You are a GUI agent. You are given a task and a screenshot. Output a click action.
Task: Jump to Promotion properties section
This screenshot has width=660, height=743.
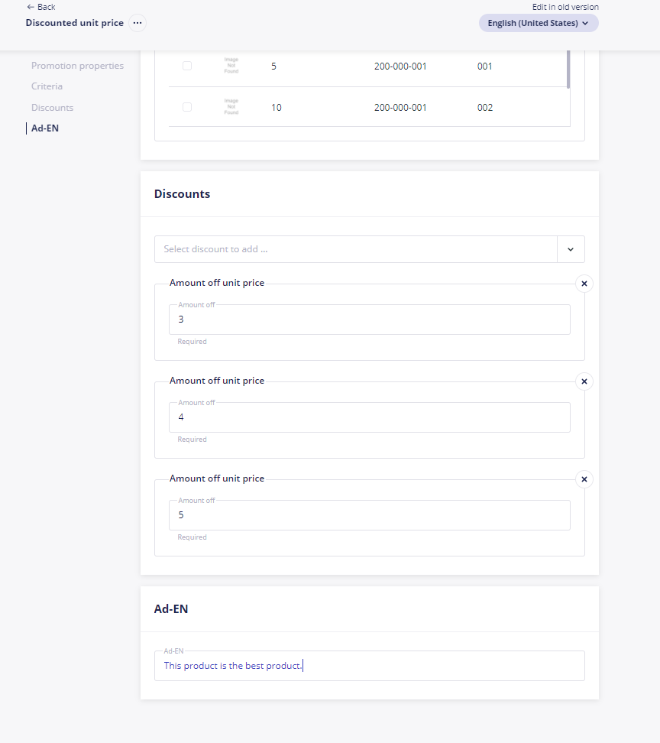[x=77, y=66]
